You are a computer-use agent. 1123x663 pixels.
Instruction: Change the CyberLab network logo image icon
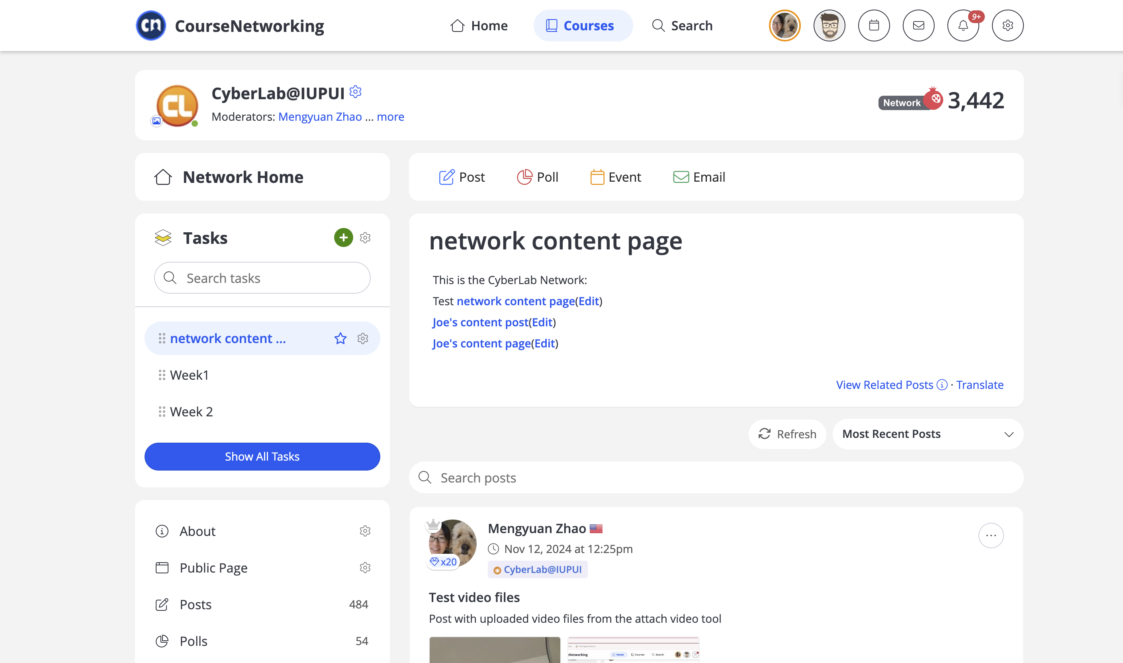[156, 121]
